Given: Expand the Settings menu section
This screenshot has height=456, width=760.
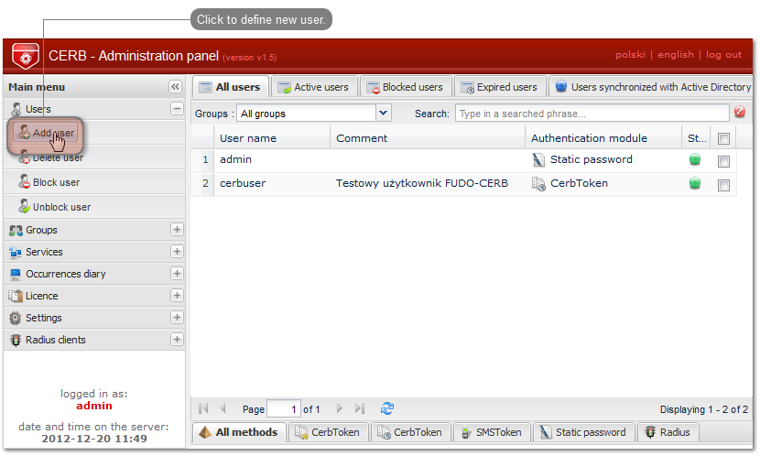Looking at the screenshot, I should pyautogui.click(x=177, y=318).
